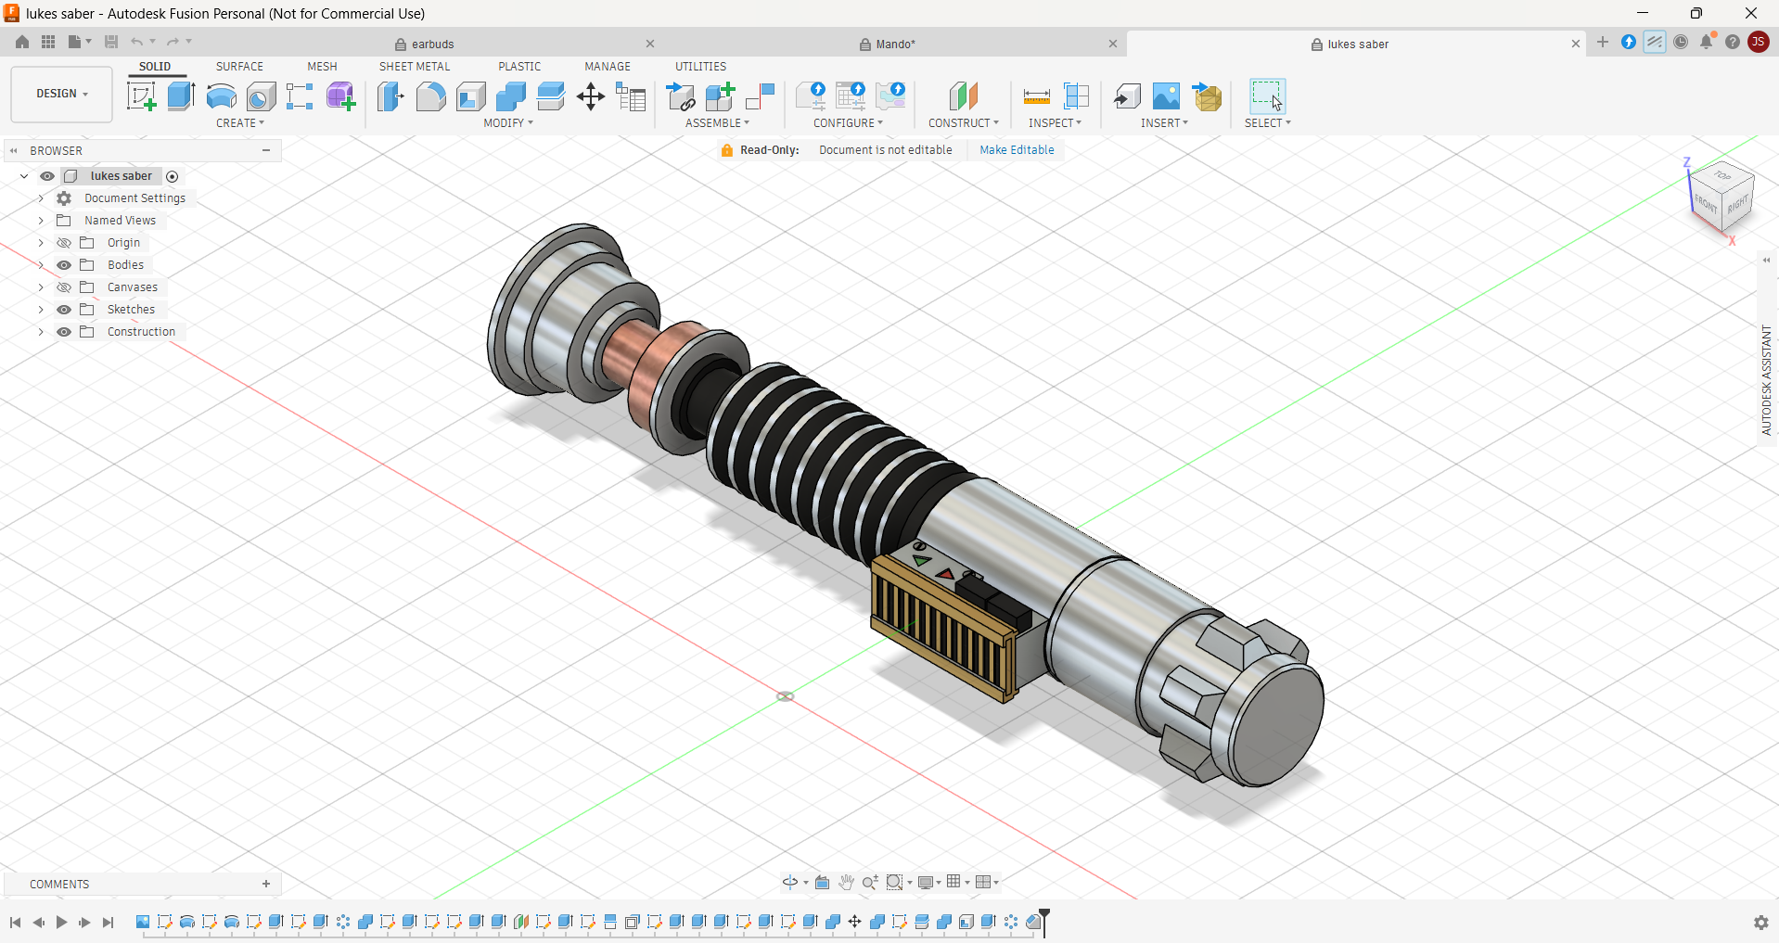Hide the Bodies folder

click(x=64, y=265)
